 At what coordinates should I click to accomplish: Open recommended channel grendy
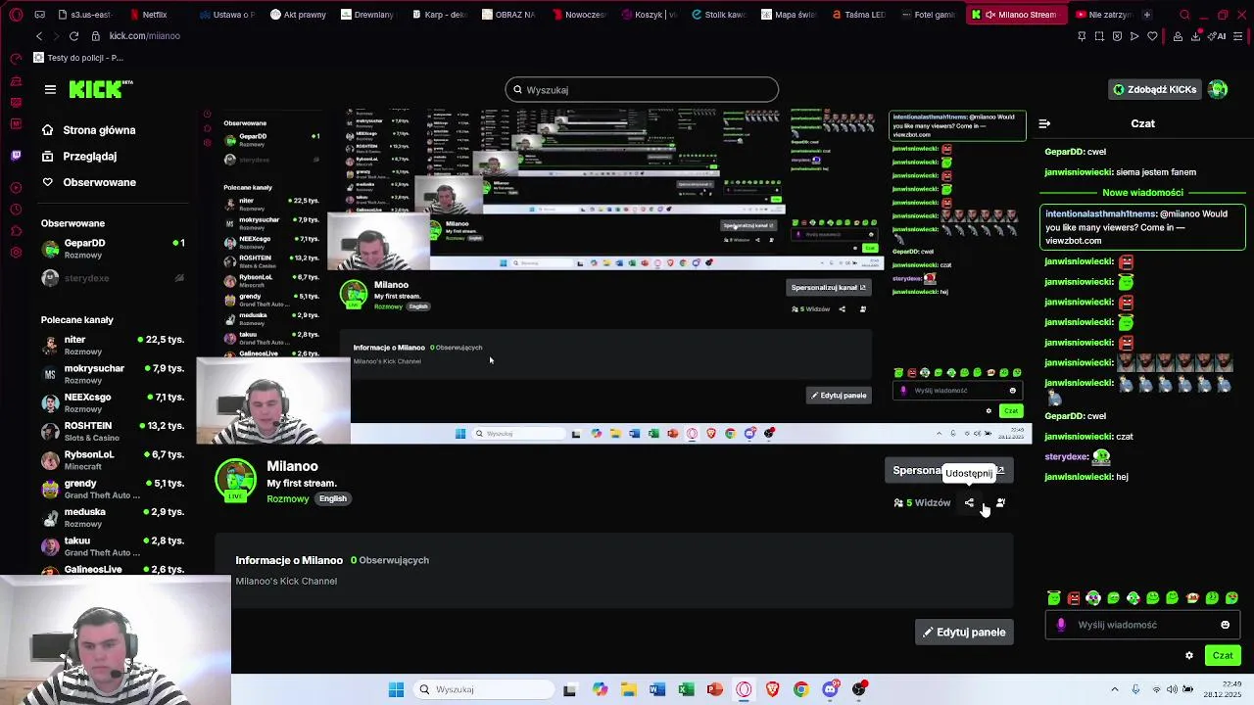113,489
